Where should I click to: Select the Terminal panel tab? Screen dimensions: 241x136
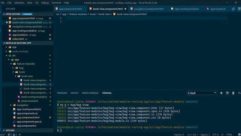(107, 93)
